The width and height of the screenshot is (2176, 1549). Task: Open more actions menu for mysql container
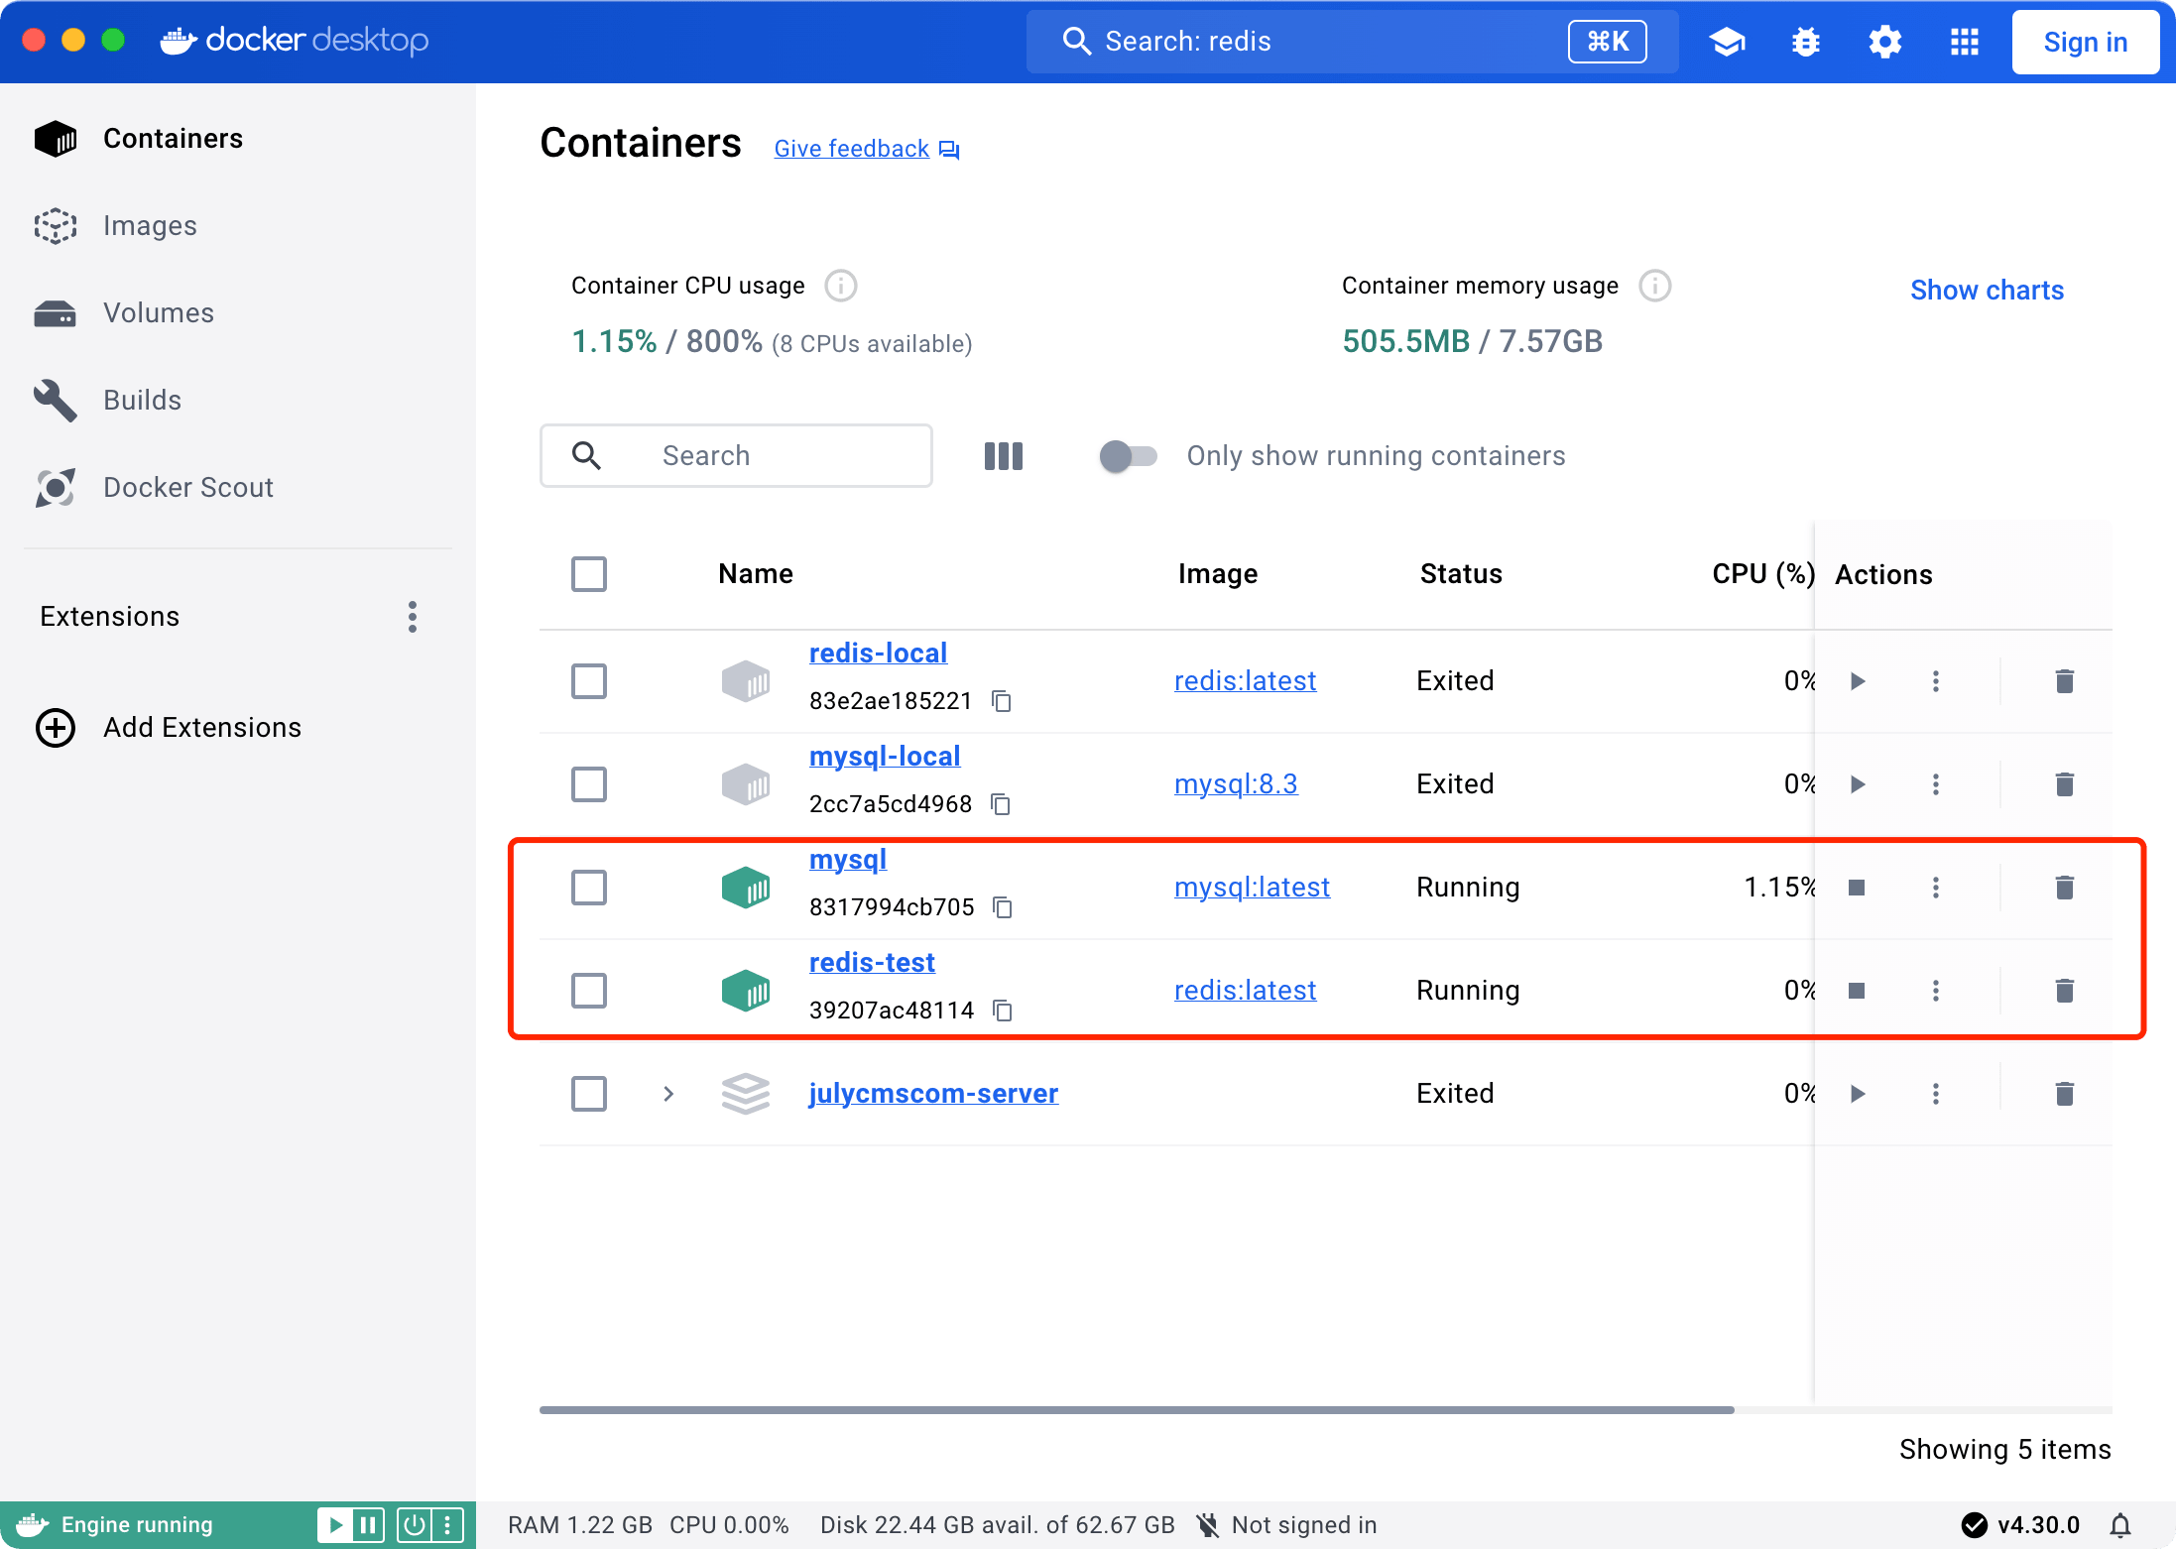click(1935, 888)
